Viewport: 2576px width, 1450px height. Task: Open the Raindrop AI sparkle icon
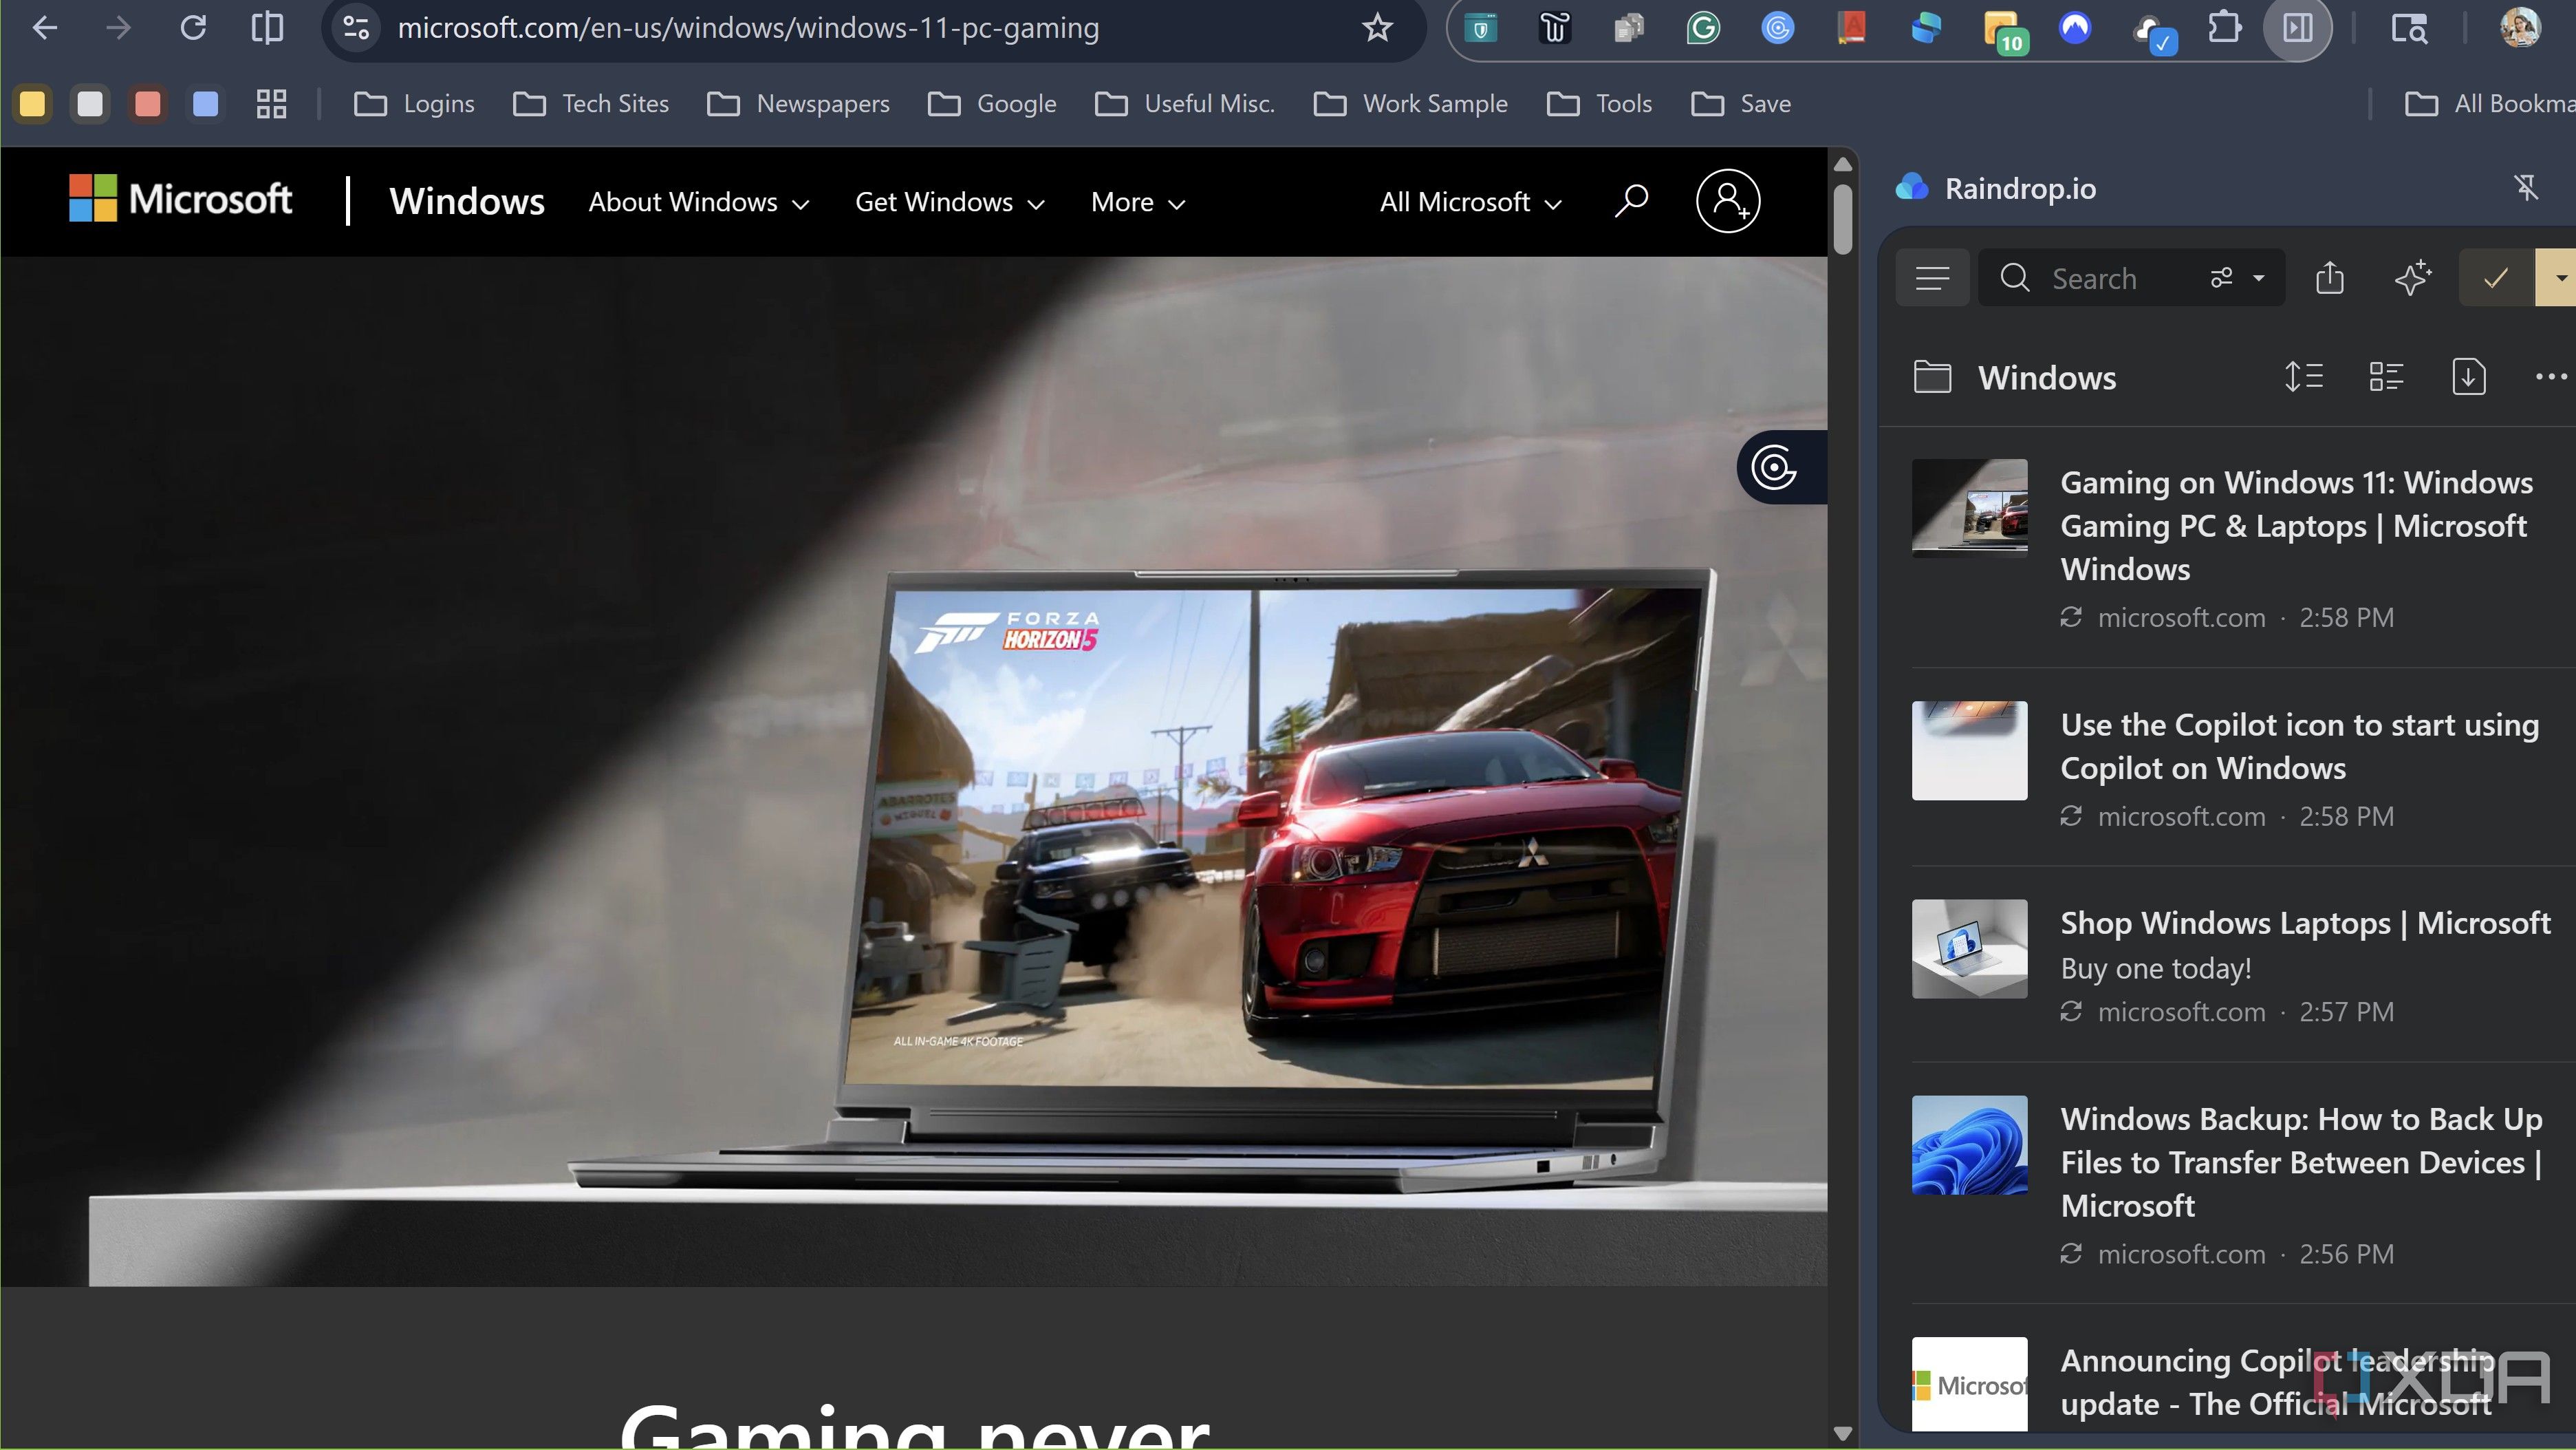[x=2412, y=277]
